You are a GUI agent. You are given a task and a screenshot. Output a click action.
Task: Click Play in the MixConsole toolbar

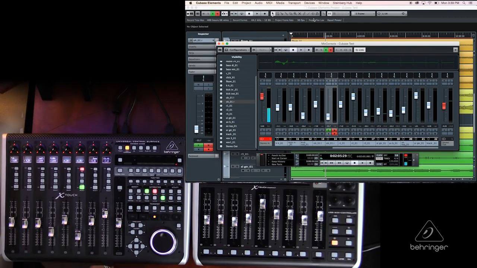tap(301, 50)
